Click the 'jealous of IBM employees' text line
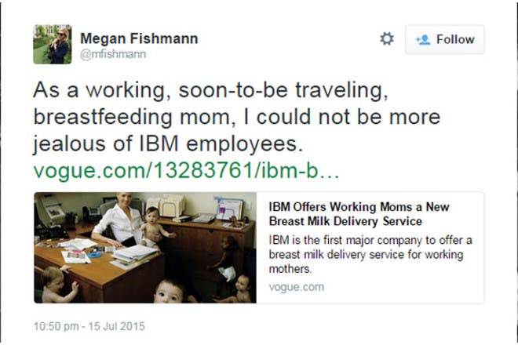The width and height of the screenshot is (518, 345). click(168, 144)
